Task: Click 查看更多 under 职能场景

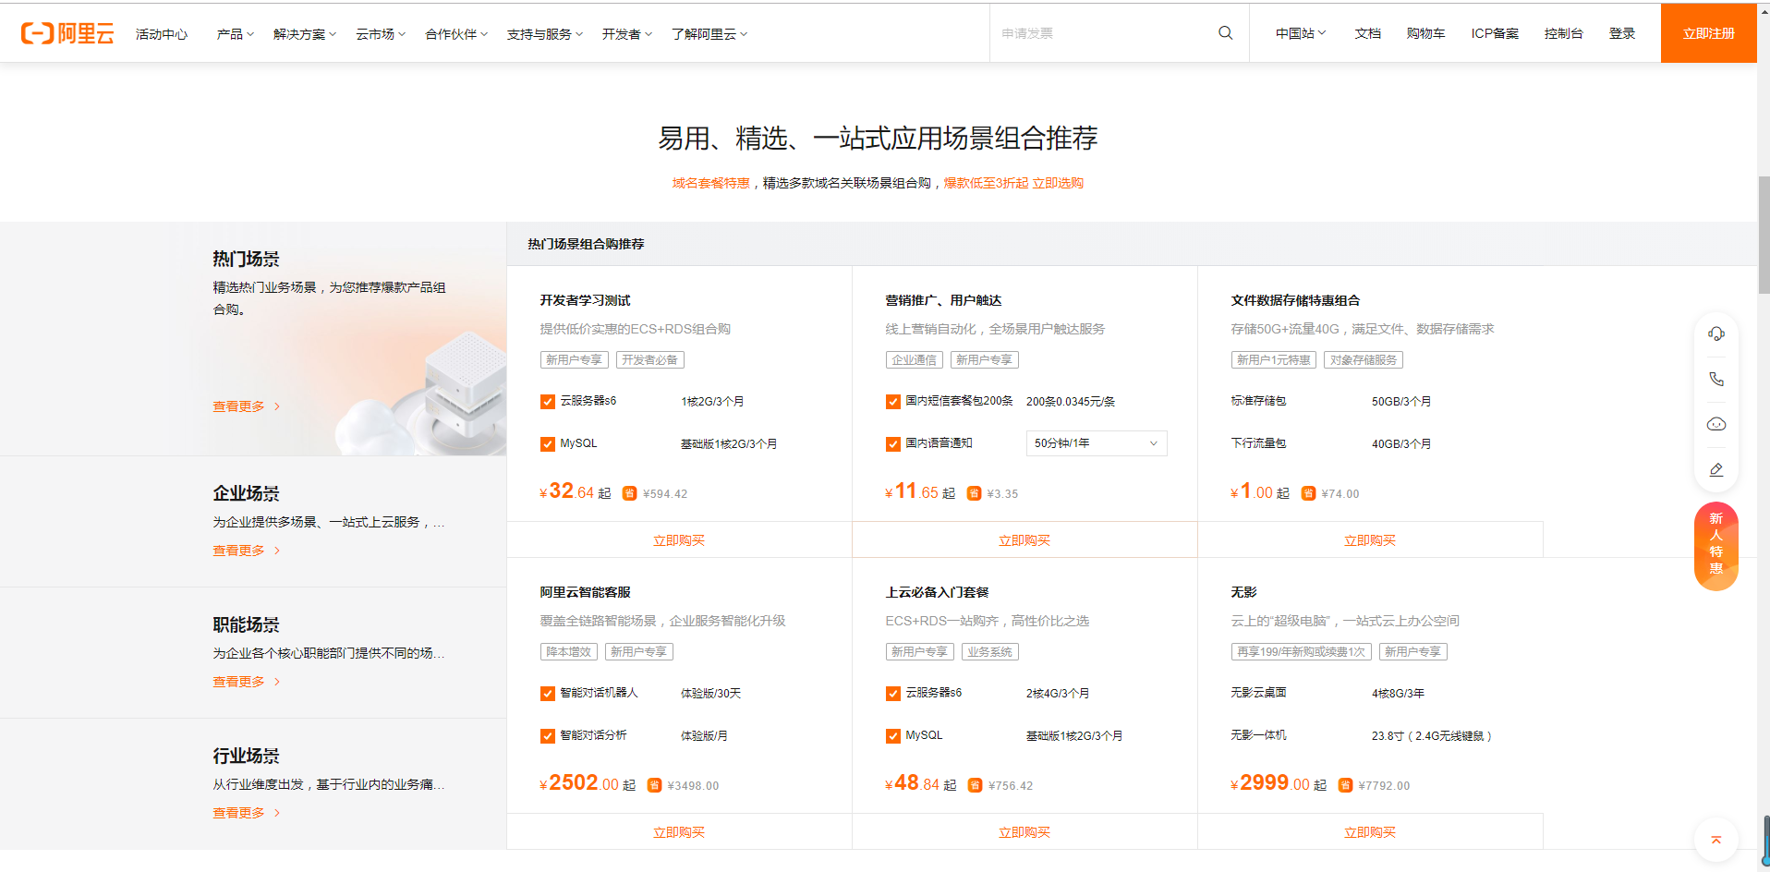Action: [x=246, y=682]
